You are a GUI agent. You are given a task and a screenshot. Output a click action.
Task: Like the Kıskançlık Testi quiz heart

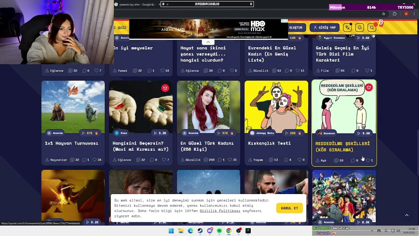coord(300,160)
